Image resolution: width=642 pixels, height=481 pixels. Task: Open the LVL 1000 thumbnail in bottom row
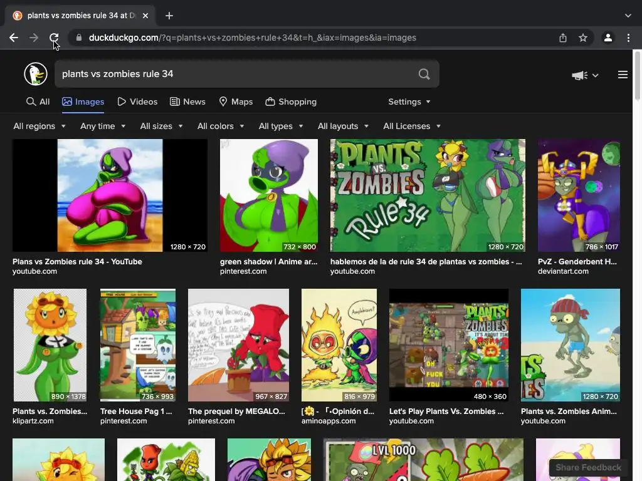(x=423, y=460)
